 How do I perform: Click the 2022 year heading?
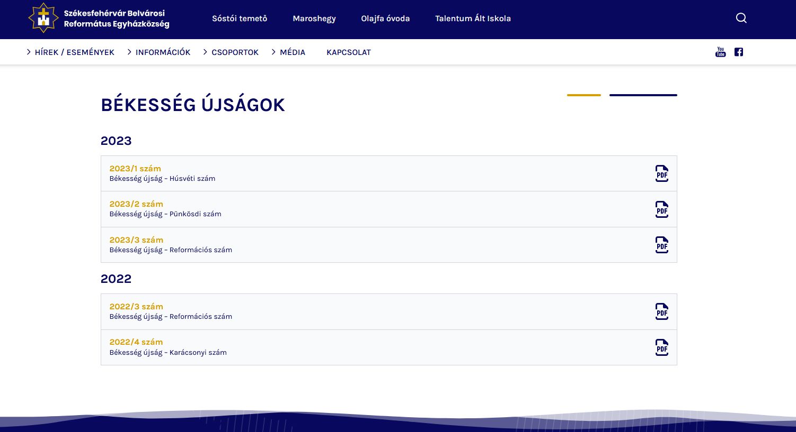pyautogui.click(x=116, y=279)
